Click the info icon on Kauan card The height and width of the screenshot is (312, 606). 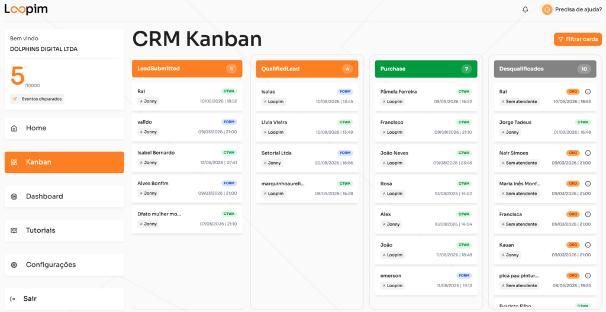[x=588, y=245]
